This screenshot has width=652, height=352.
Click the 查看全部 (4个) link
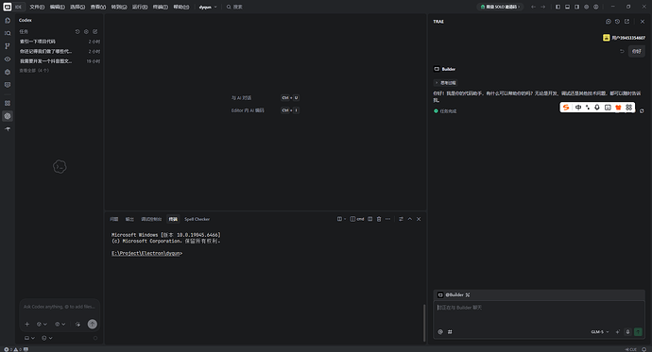(x=34, y=71)
